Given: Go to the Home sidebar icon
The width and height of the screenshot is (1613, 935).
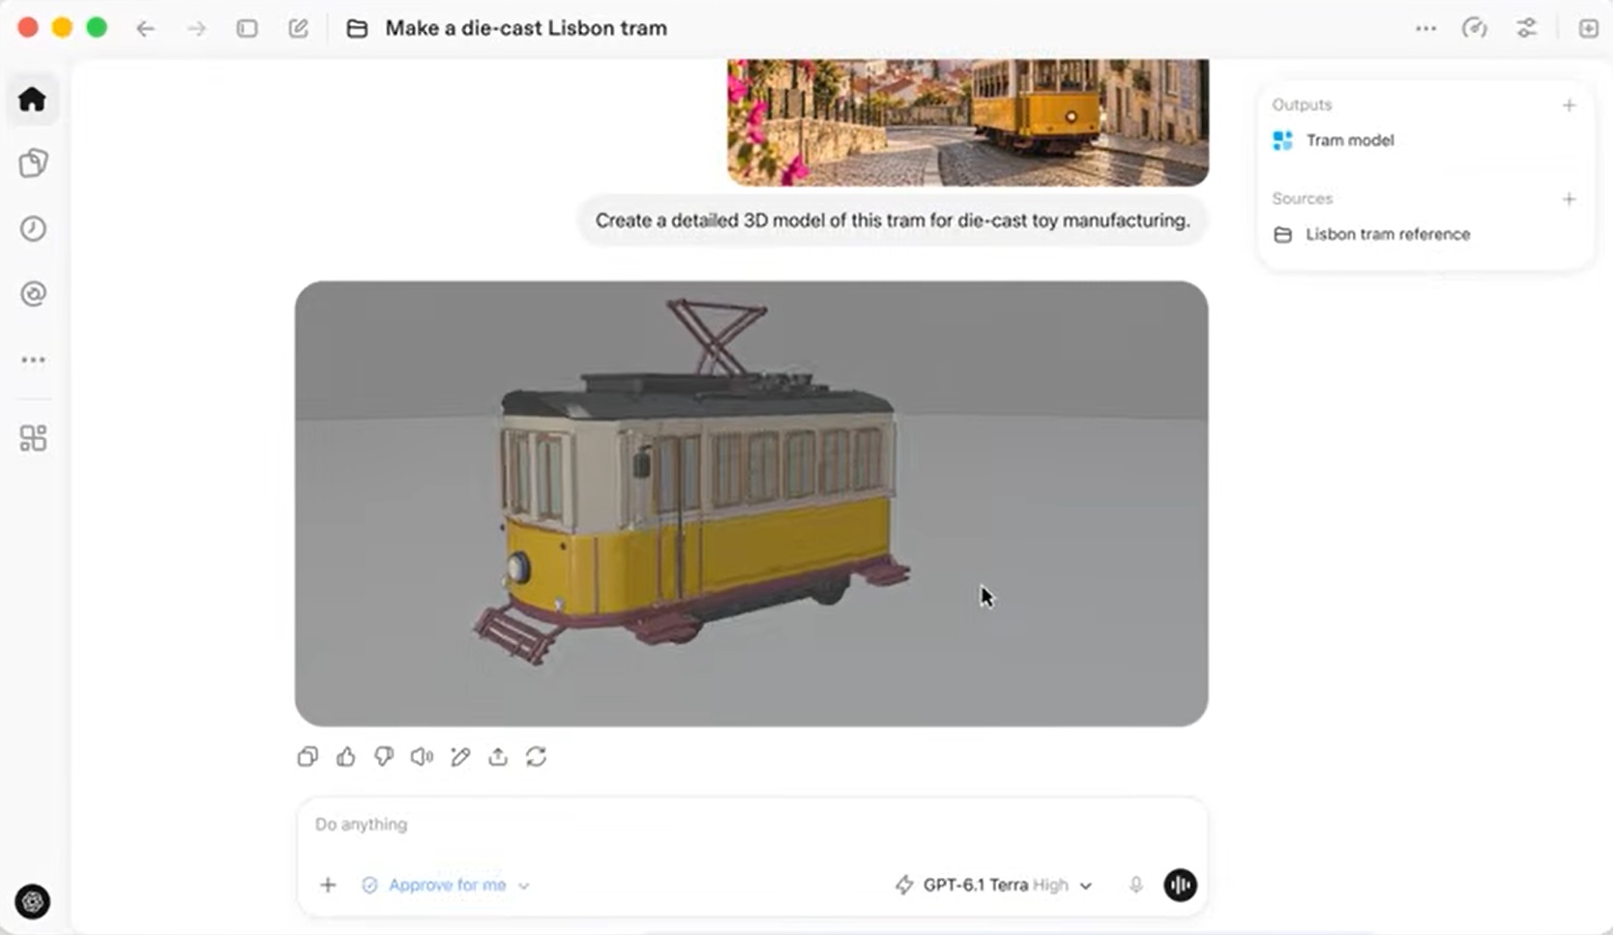Looking at the screenshot, I should [32, 99].
